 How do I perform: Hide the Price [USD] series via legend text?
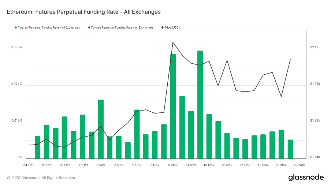(172, 27)
